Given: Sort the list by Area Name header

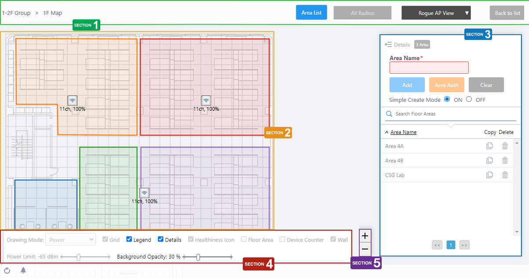Looking at the screenshot, I should (403, 132).
